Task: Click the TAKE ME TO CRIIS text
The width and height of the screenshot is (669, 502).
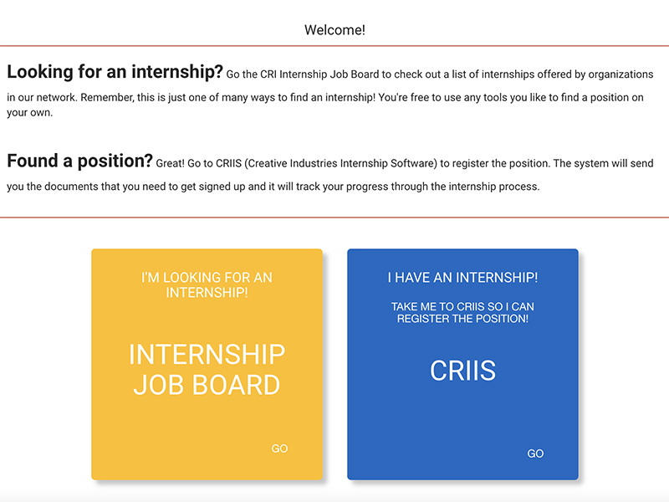Action: 462,306
